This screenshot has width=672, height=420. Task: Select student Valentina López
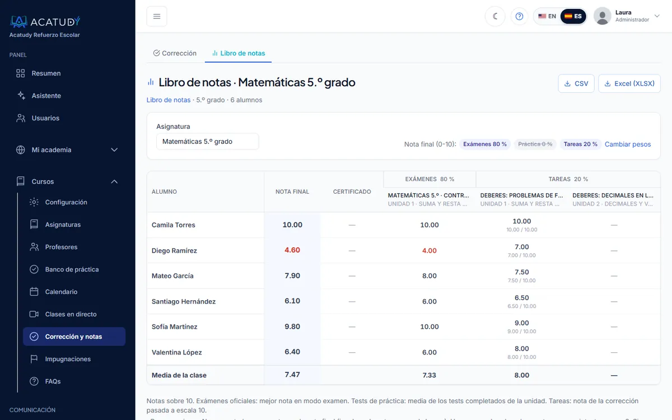pyautogui.click(x=177, y=353)
